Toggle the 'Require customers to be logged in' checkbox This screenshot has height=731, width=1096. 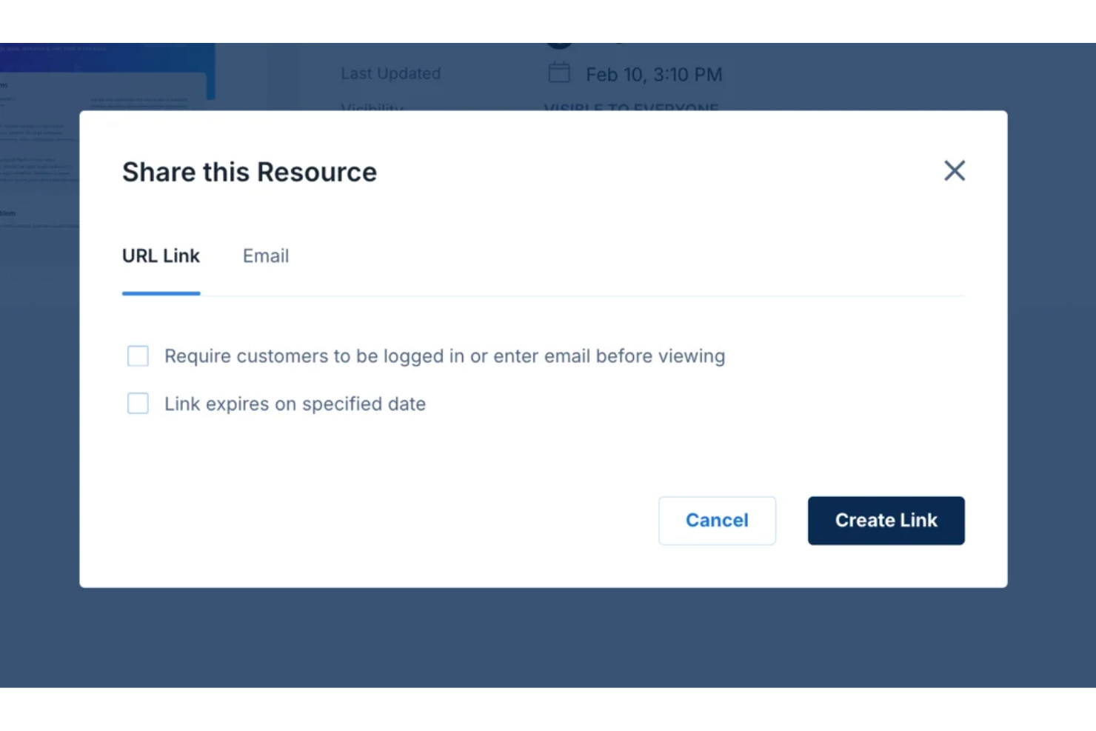pos(138,356)
